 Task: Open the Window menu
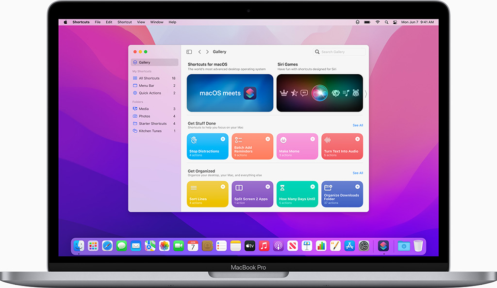[x=157, y=22]
